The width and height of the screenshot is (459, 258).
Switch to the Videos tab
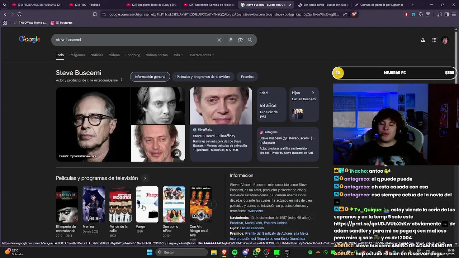[x=114, y=55]
